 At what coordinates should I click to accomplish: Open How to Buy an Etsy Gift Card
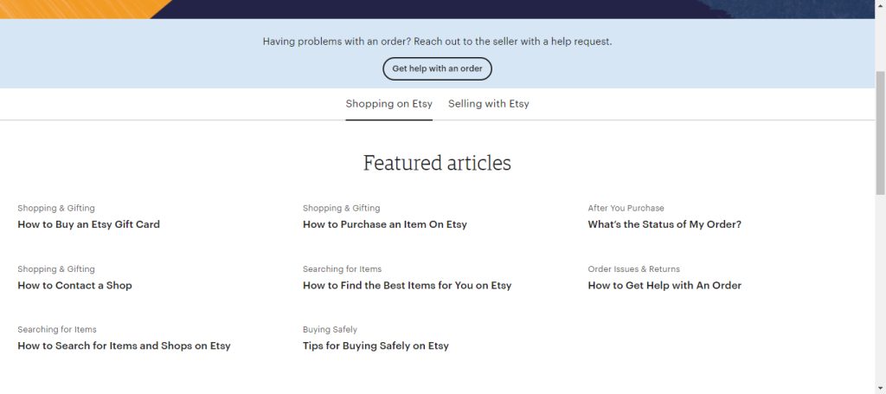coord(89,224)
